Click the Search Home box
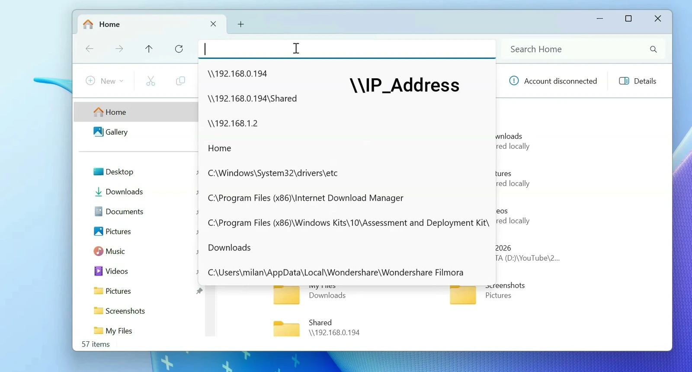 pos(583,49)
